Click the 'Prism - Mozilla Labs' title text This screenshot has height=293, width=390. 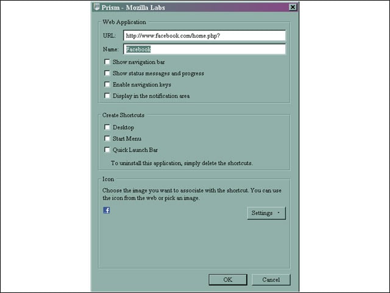pyautogui.click(x=133, y=7)
